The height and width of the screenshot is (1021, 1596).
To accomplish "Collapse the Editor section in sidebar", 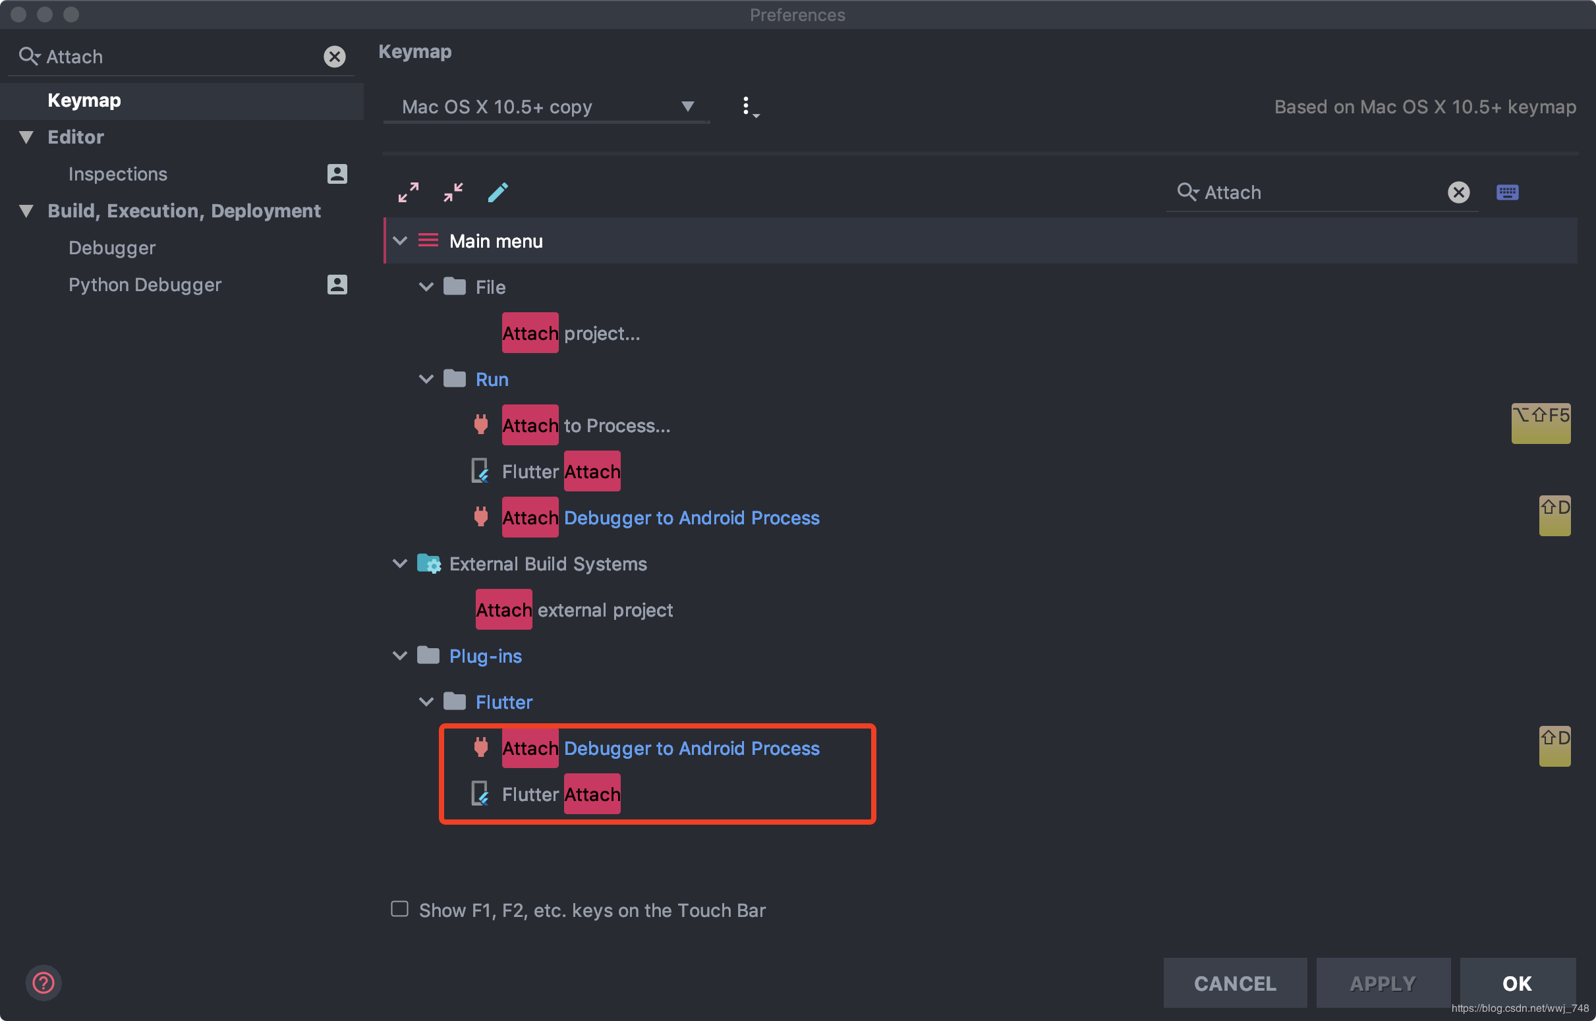I will (x=26, y=137).
